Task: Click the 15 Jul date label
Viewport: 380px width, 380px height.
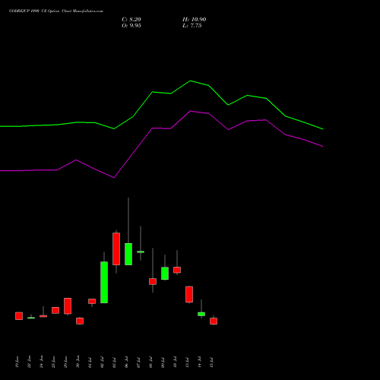Action: pyautogui.click(x=211, y=363)
